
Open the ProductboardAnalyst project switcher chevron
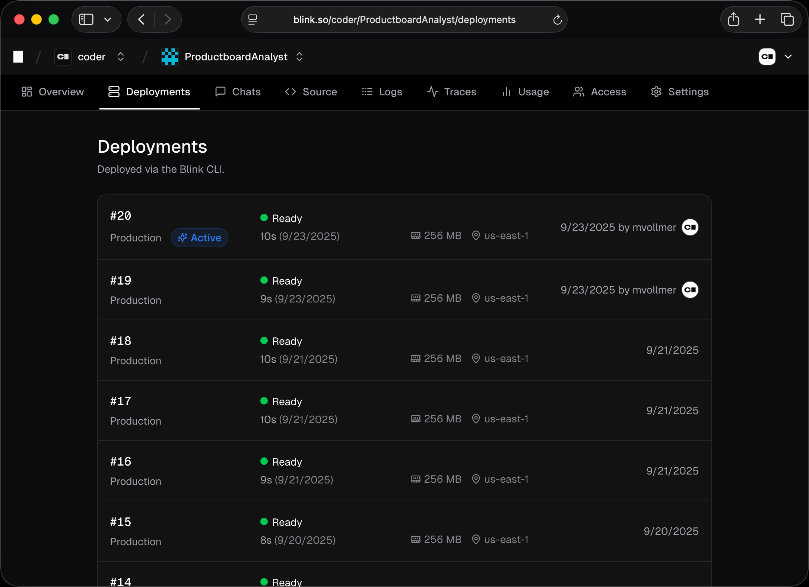point(300,57)
